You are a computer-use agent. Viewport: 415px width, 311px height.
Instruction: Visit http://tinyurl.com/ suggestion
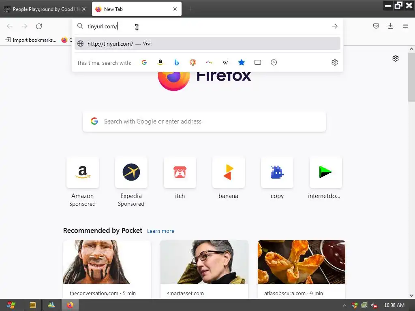pos(207,44)
